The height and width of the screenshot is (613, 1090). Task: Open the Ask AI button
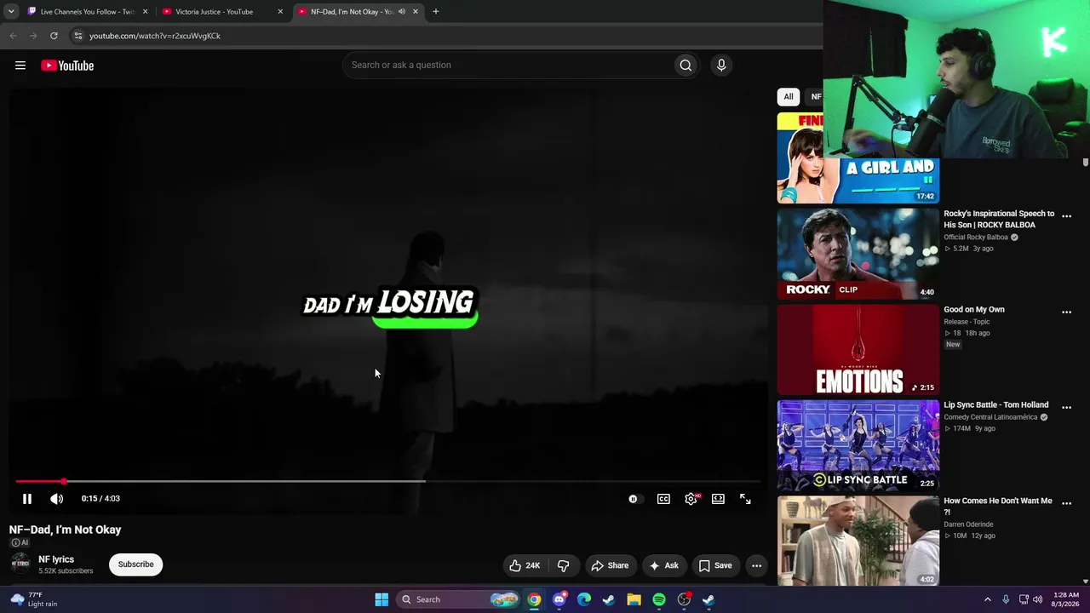664,565
